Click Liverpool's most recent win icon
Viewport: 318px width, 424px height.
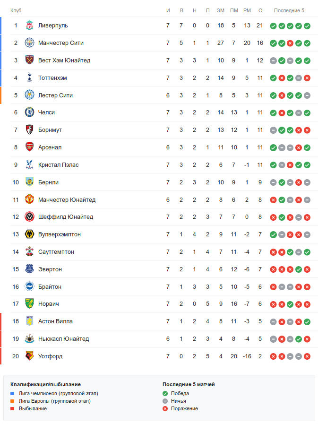(x=307, y=26)
